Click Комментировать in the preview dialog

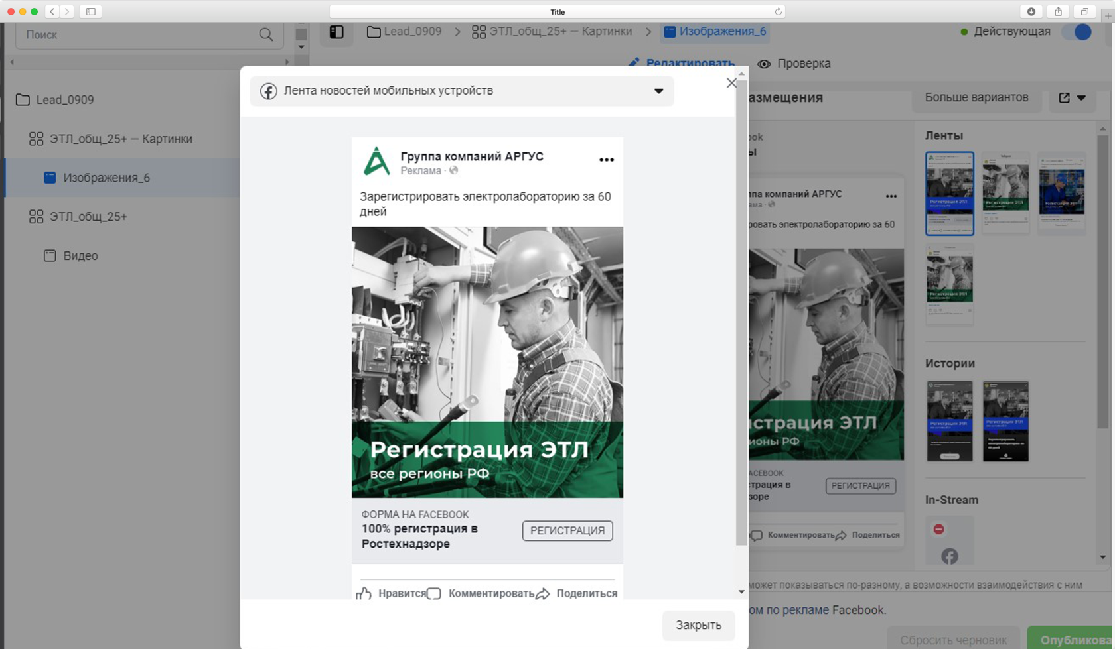click(481, 593)
